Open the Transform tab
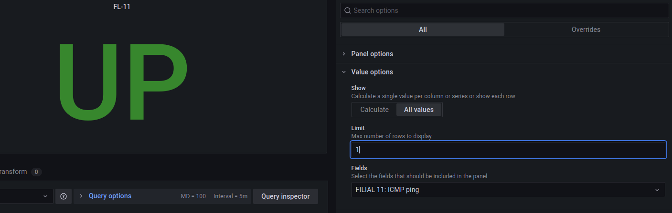 (13, 172)
